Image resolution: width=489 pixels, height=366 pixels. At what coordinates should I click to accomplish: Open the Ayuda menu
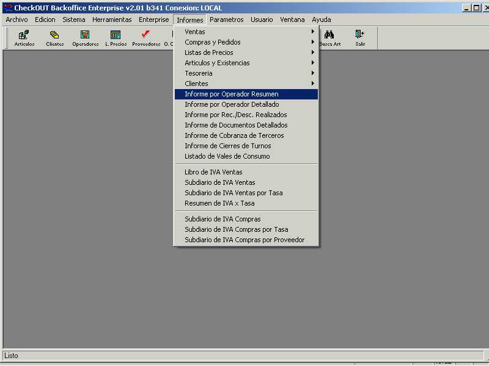click(322, 20)
